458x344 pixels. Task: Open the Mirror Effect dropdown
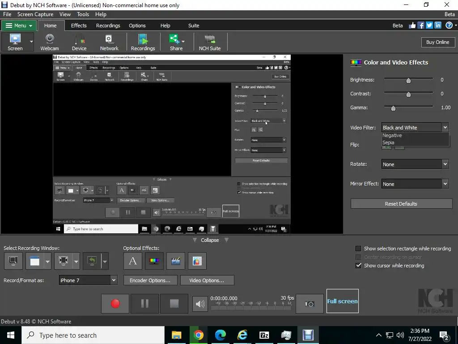click(415, 184)
